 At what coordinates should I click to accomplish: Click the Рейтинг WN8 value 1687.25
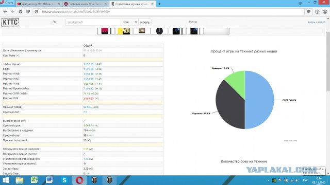pos(88,84)
